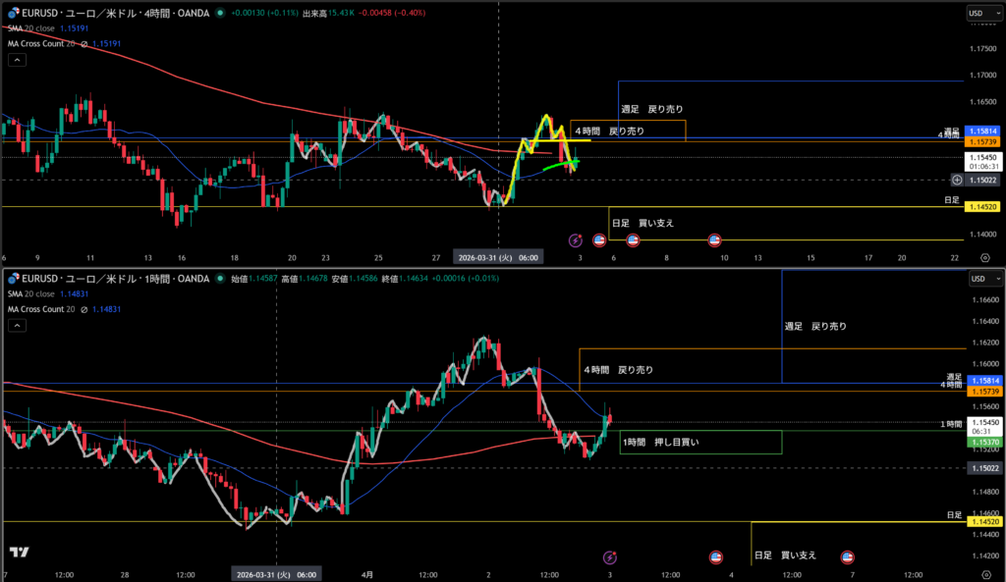Click the green market status dot after OANDA
Viewport: 1006px width, 582px height.
(x=218, y=13)
